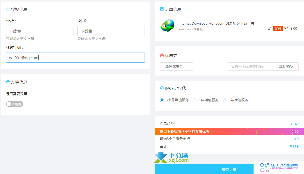Toggle the 不需要 invoice switch
The width and height of the screenshot is (304, 174).
pyautogui.click(x=15, y=104)
